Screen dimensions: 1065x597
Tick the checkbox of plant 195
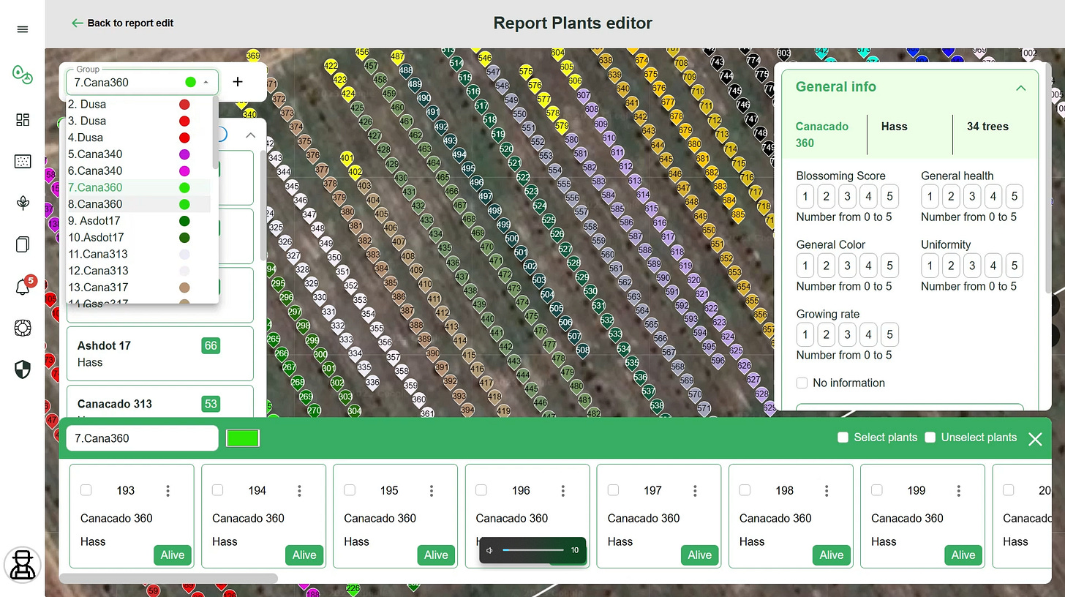(350, 490)
